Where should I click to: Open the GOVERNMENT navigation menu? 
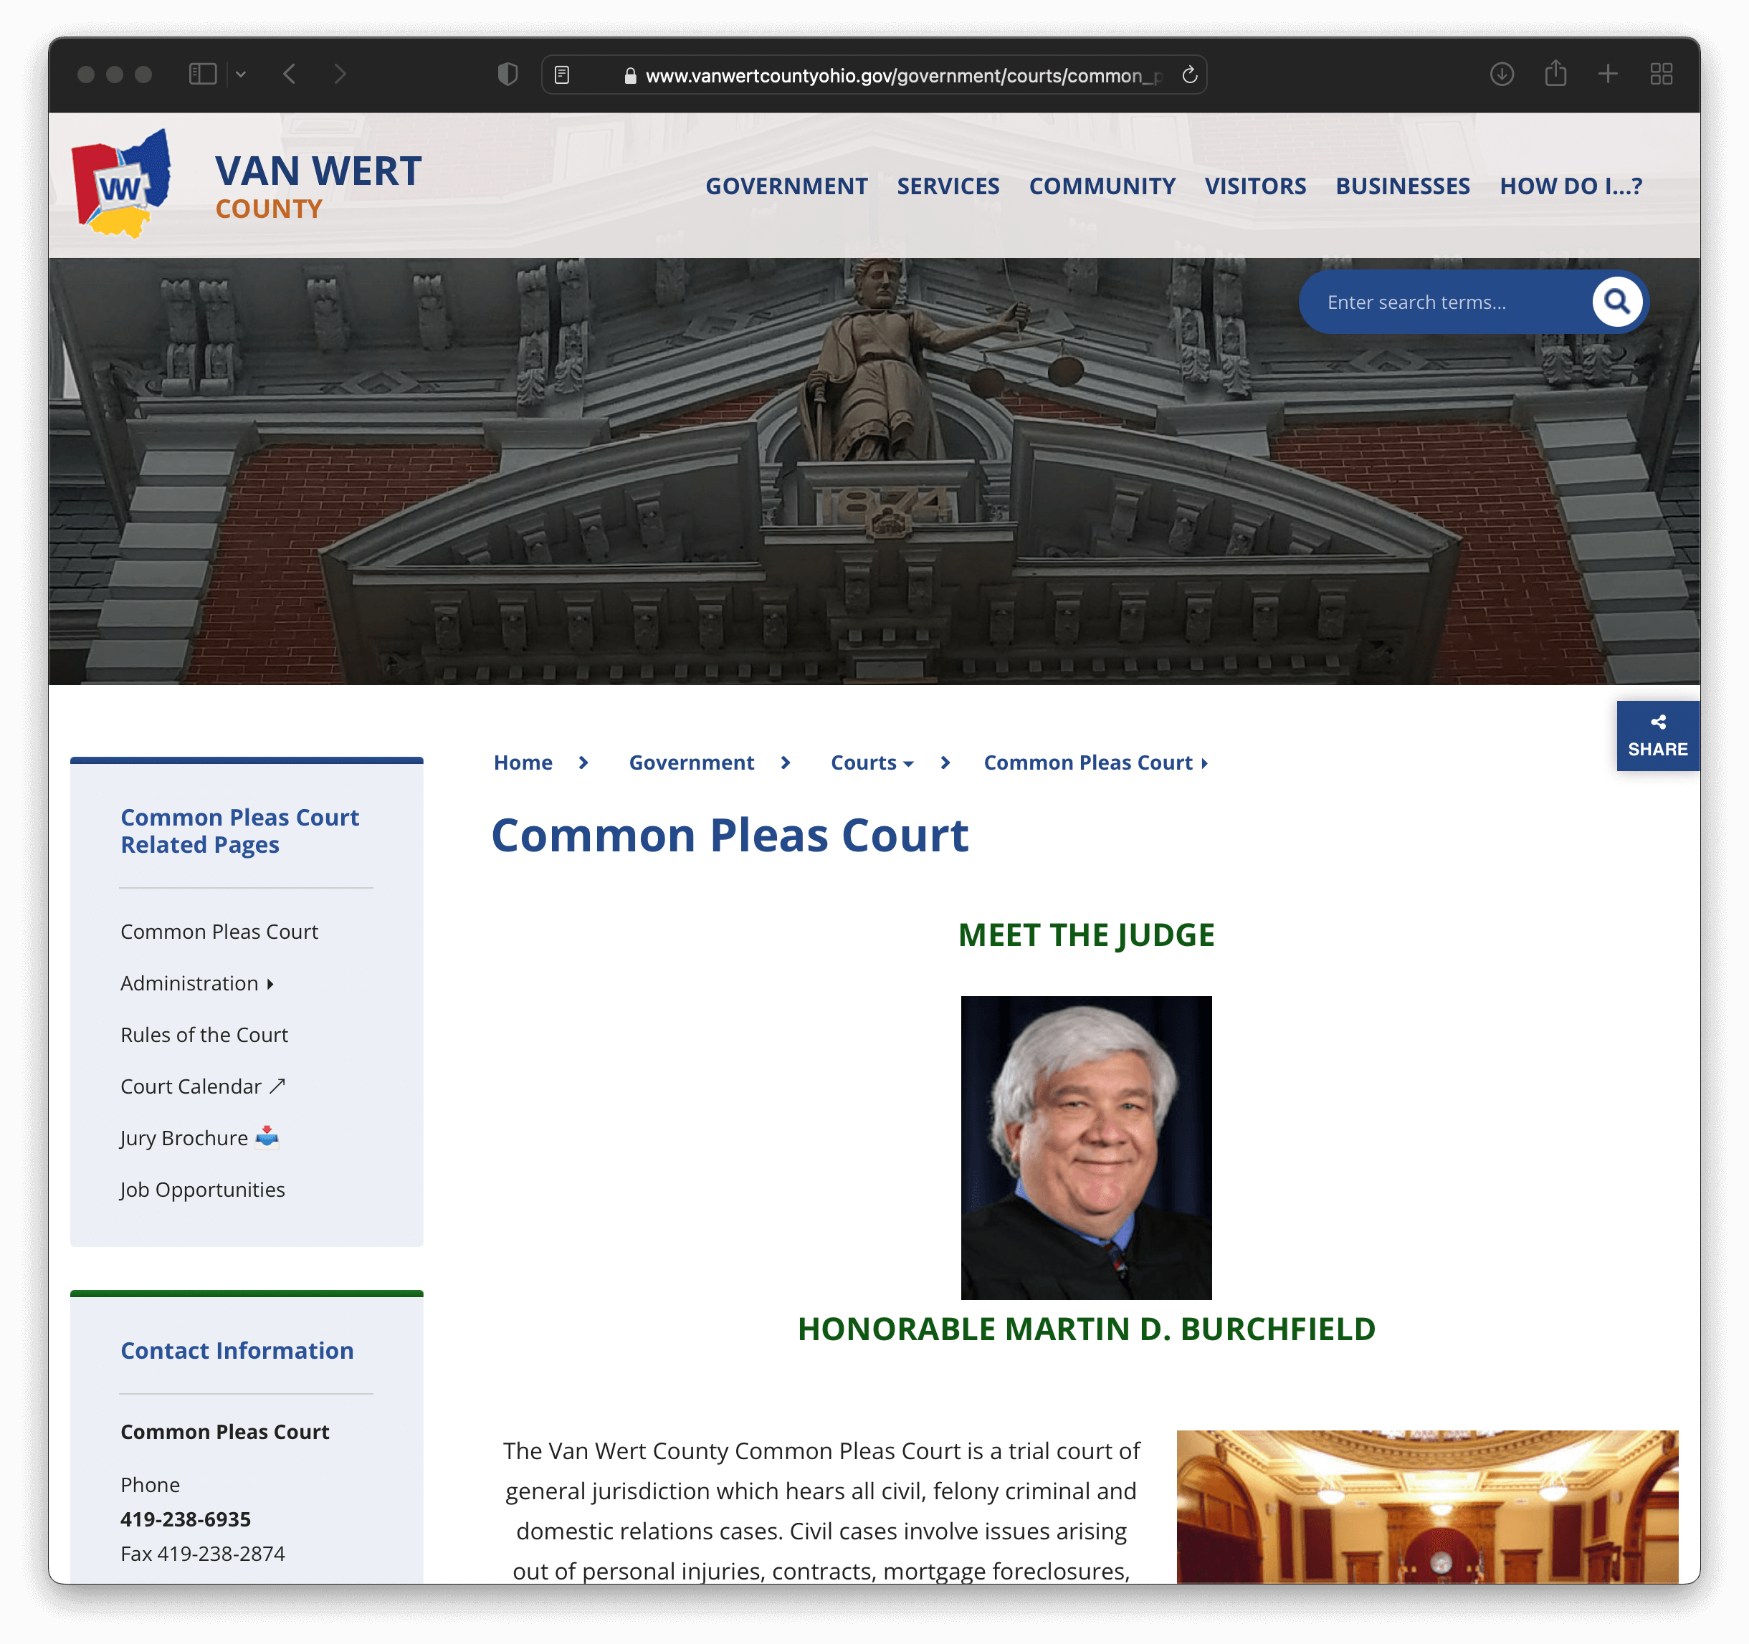pos(786,186)
